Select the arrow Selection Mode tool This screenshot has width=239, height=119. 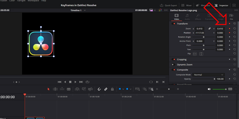click(49, 89)
